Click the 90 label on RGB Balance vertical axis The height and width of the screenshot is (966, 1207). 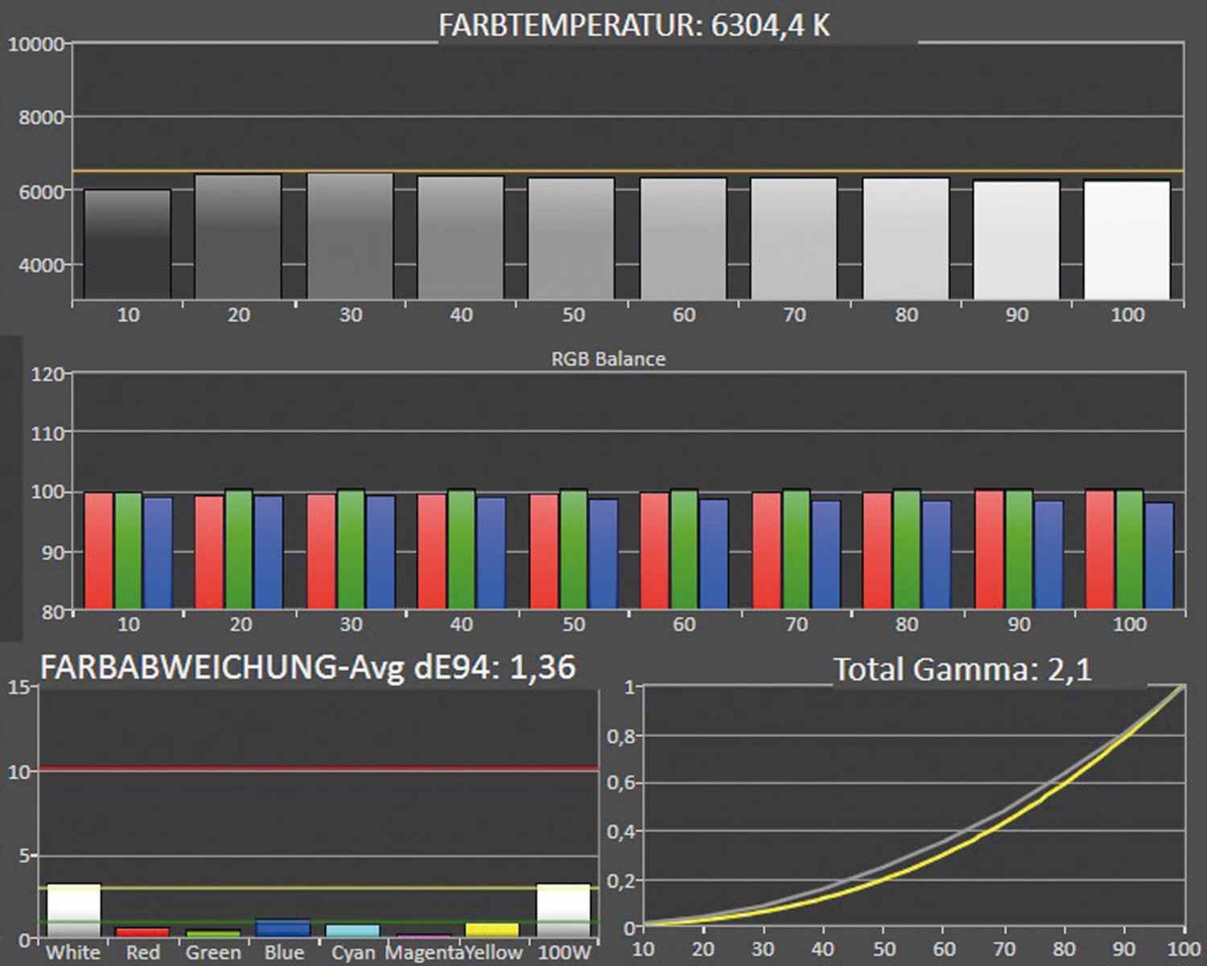point(53,552)
